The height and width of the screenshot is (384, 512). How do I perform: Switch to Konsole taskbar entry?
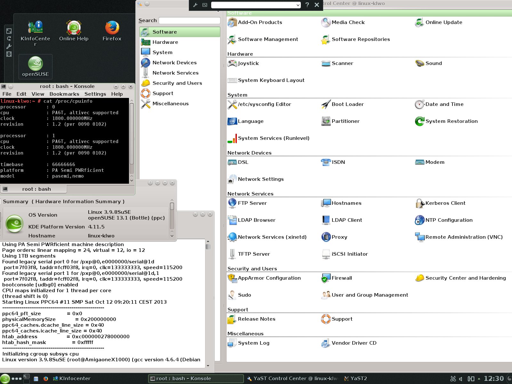click(196, 379)
